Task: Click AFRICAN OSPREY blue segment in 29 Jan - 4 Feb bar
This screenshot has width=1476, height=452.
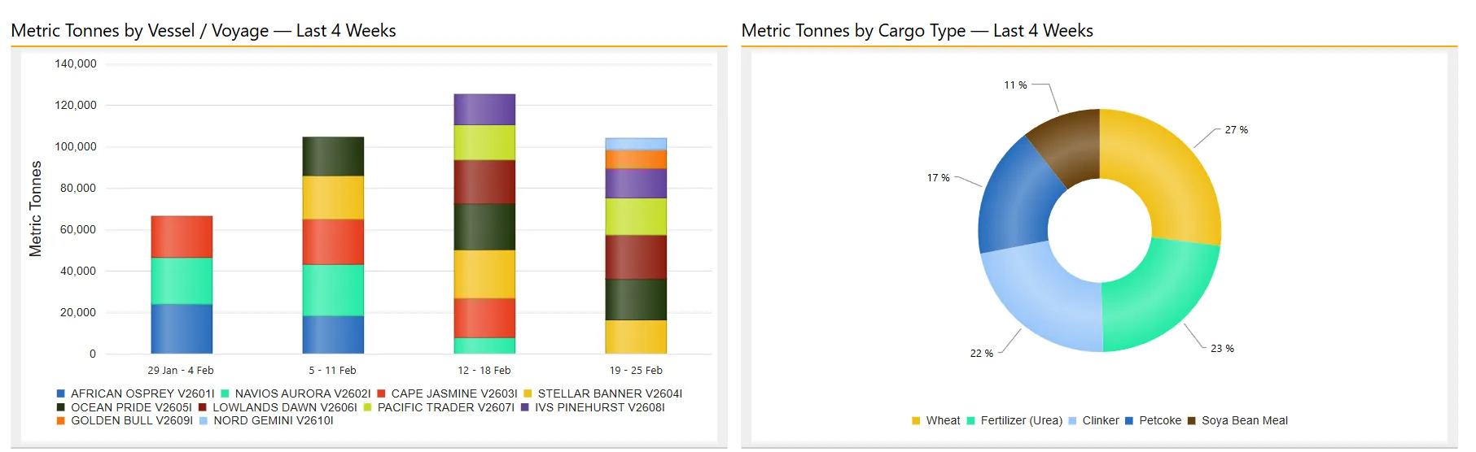Action: (182, 329)
